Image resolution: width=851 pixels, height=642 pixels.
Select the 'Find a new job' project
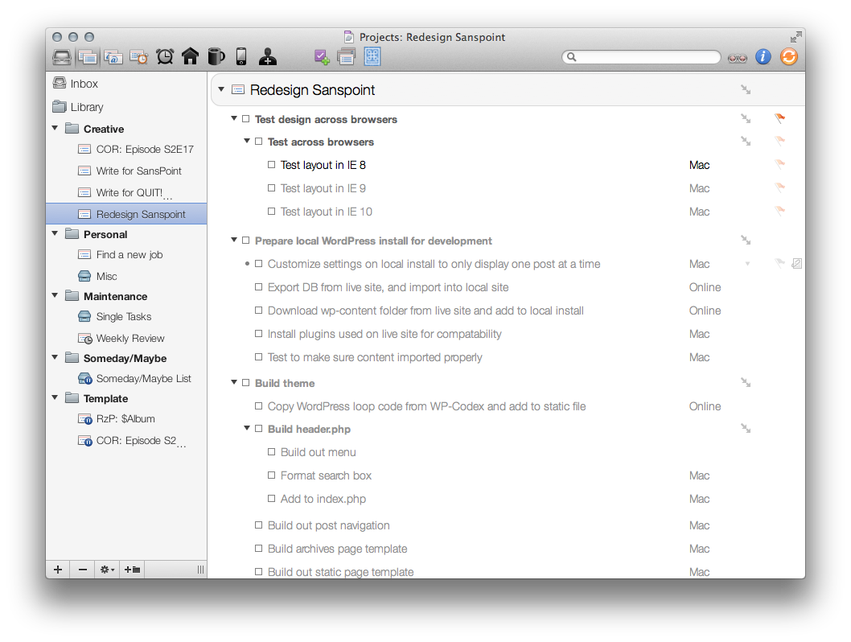(129, 255)
